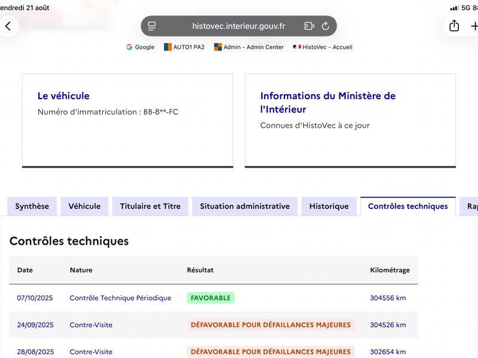Tap the 5G cellular signal indicator
The height and width of the screenshot is (358, 478).
460,8
